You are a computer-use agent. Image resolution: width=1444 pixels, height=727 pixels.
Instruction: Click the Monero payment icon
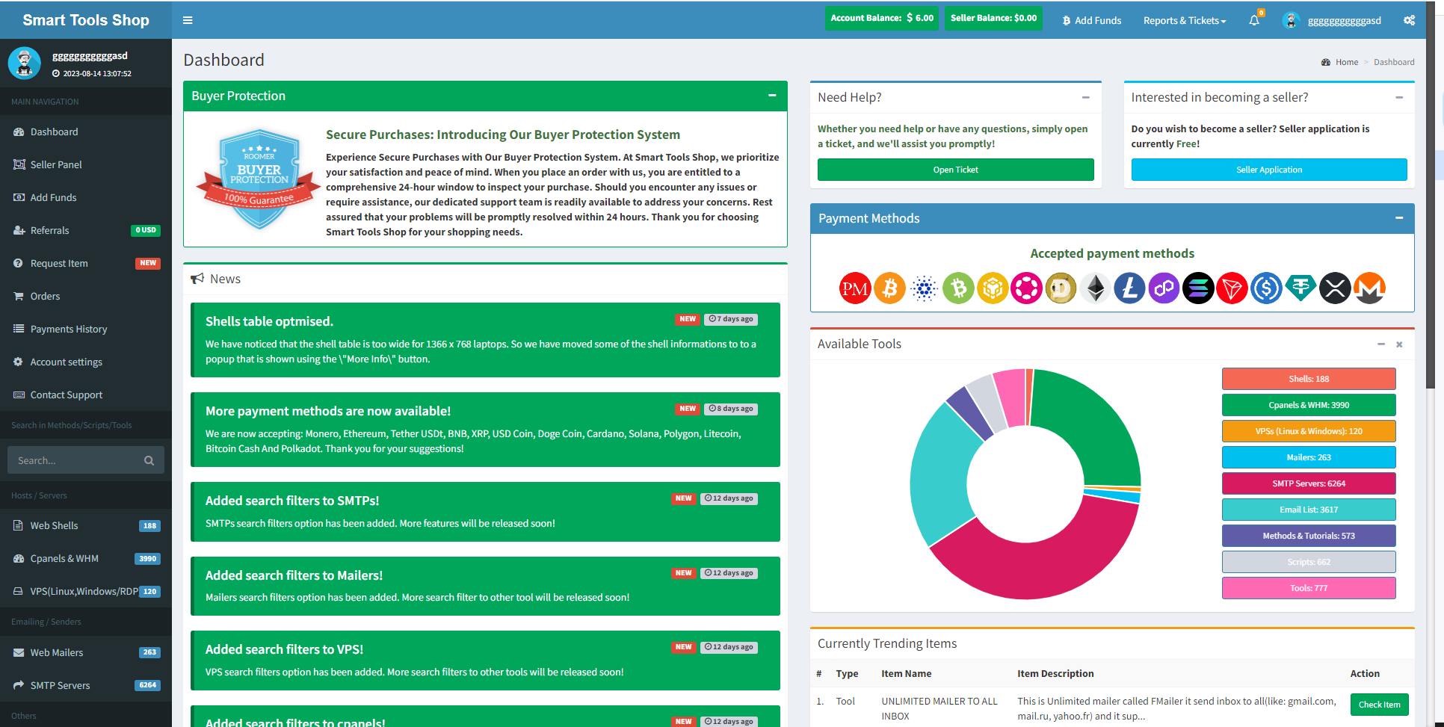(1369, 288)
